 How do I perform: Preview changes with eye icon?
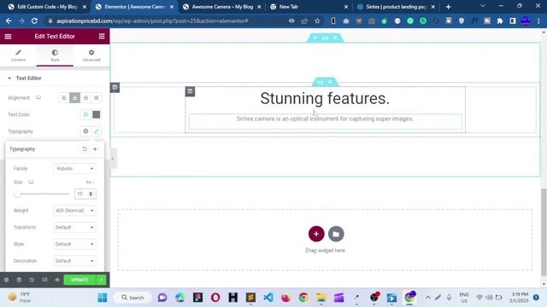[57, 280]
